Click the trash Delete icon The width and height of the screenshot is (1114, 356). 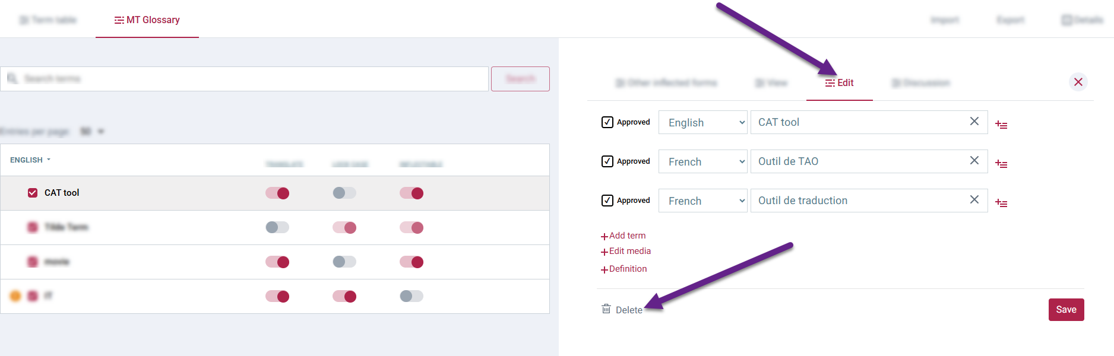coord(606,309)
